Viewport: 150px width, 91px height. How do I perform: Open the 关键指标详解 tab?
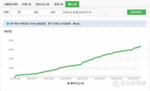[11, 4]
